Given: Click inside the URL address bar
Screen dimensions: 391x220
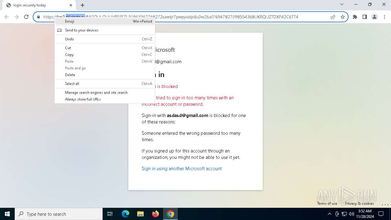Looking at the screenshot, I should click(191, 17).
